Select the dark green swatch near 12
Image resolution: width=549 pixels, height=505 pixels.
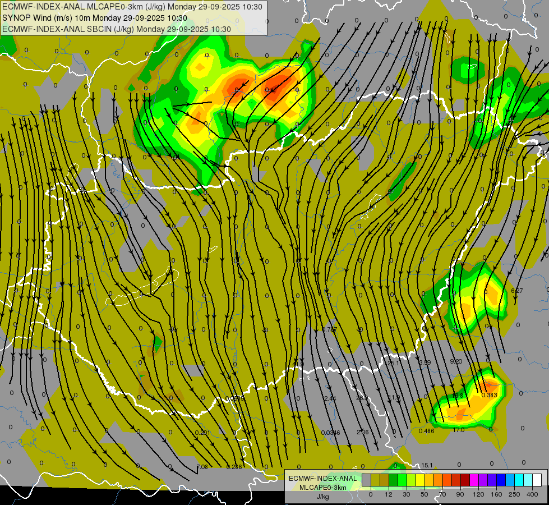click(x=393, y=480)
